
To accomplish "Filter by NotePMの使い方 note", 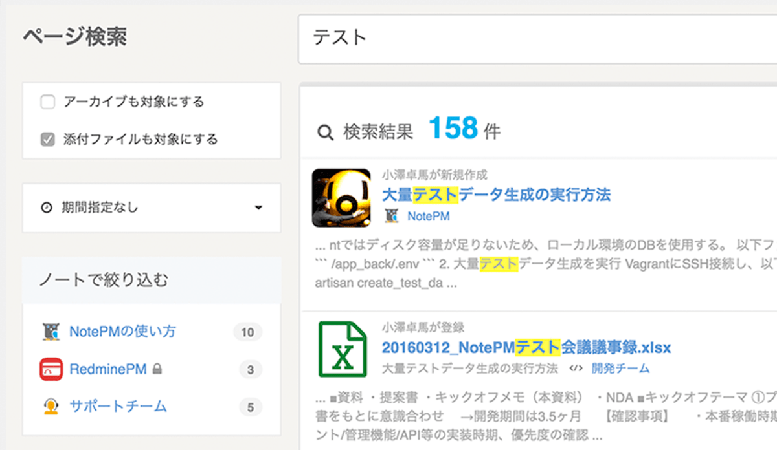I will coord(122,332).
